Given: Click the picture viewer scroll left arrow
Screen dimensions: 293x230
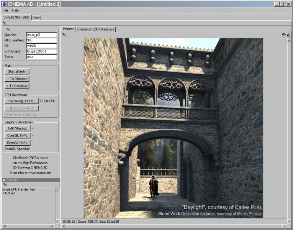Looking at the screenshot, I should pyautogui.click(x=63, y=226).
